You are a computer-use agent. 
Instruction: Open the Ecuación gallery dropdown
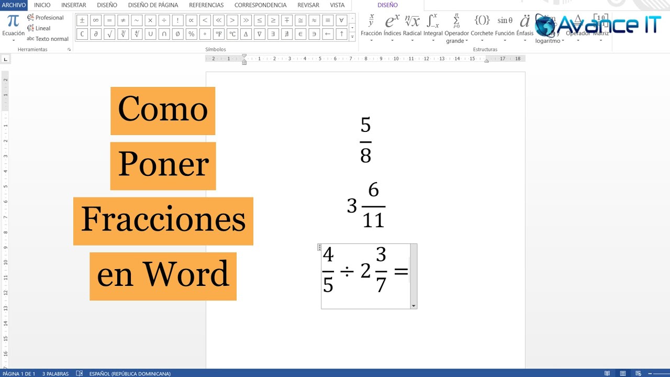tap(13, 28)
